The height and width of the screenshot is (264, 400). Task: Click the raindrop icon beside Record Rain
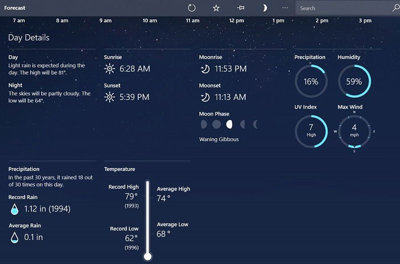point(14,209)
